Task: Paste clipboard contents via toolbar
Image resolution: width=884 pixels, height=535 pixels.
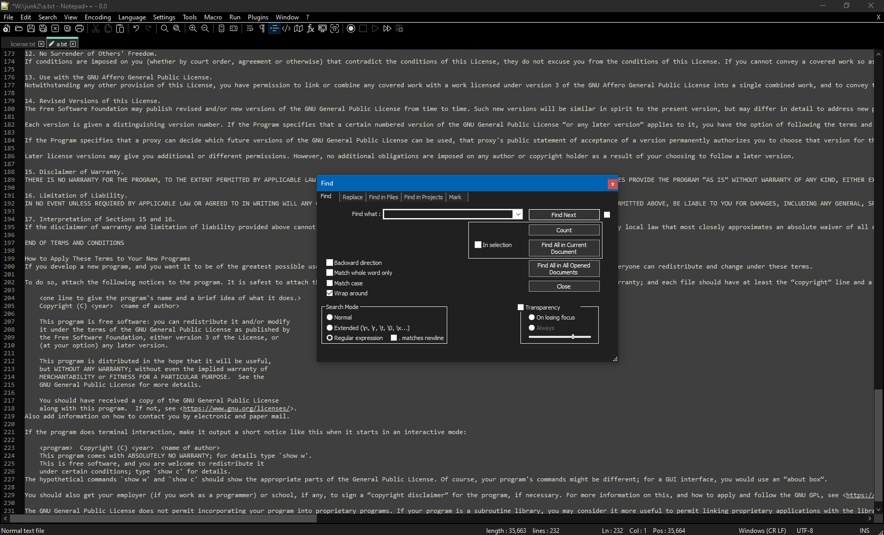Action: (x=120, y=28)
